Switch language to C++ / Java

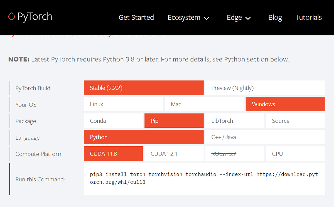click(x=265, y=137)
